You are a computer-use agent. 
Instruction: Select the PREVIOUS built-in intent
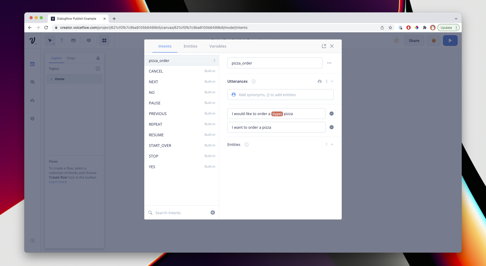click(181, 114)
